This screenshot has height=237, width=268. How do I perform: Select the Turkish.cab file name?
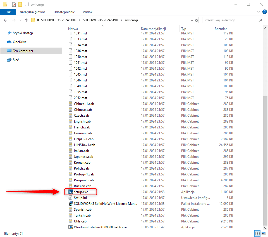pos(82,215)
